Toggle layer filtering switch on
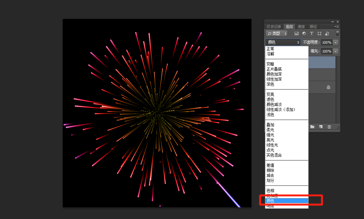 click(x=337, y=33)
